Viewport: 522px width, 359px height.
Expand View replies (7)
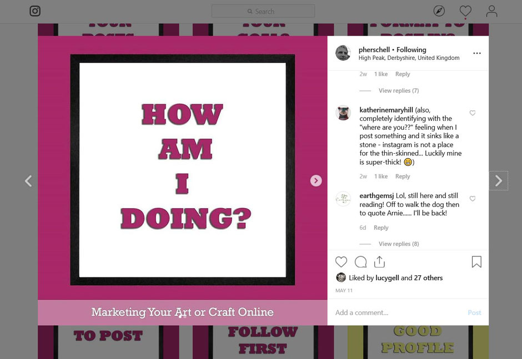[x=399, y=90]
